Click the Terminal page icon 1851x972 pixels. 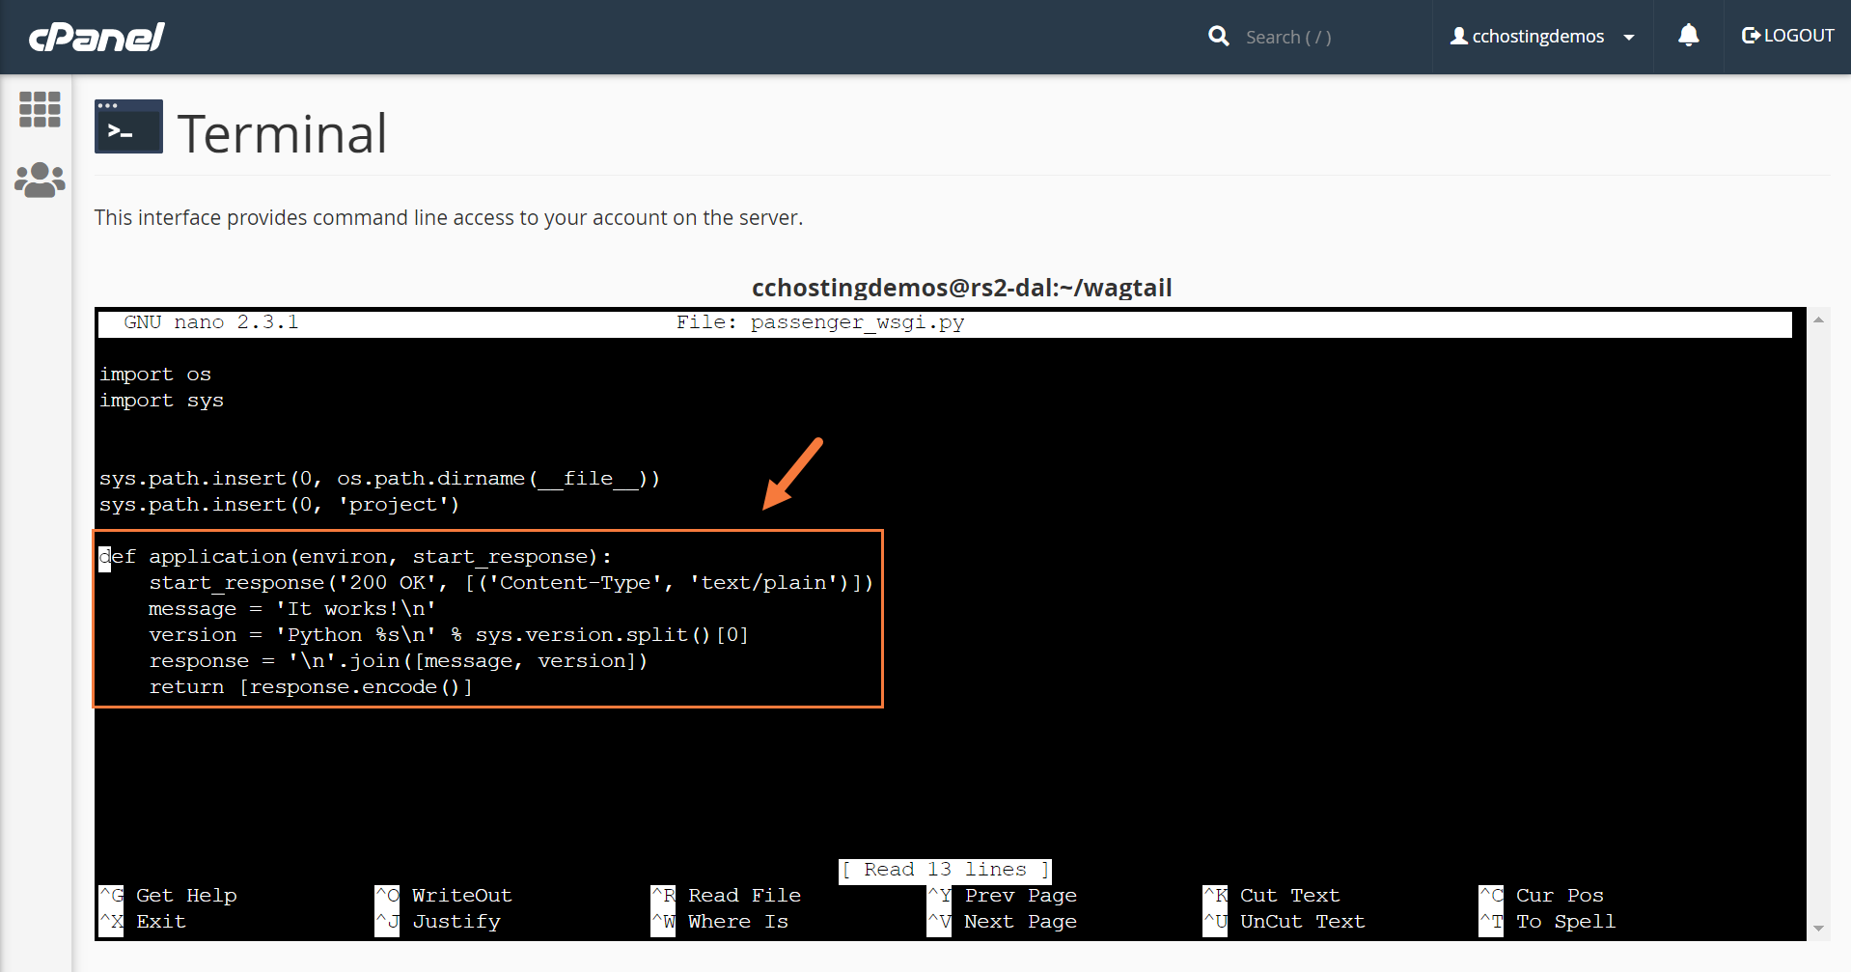128,126
